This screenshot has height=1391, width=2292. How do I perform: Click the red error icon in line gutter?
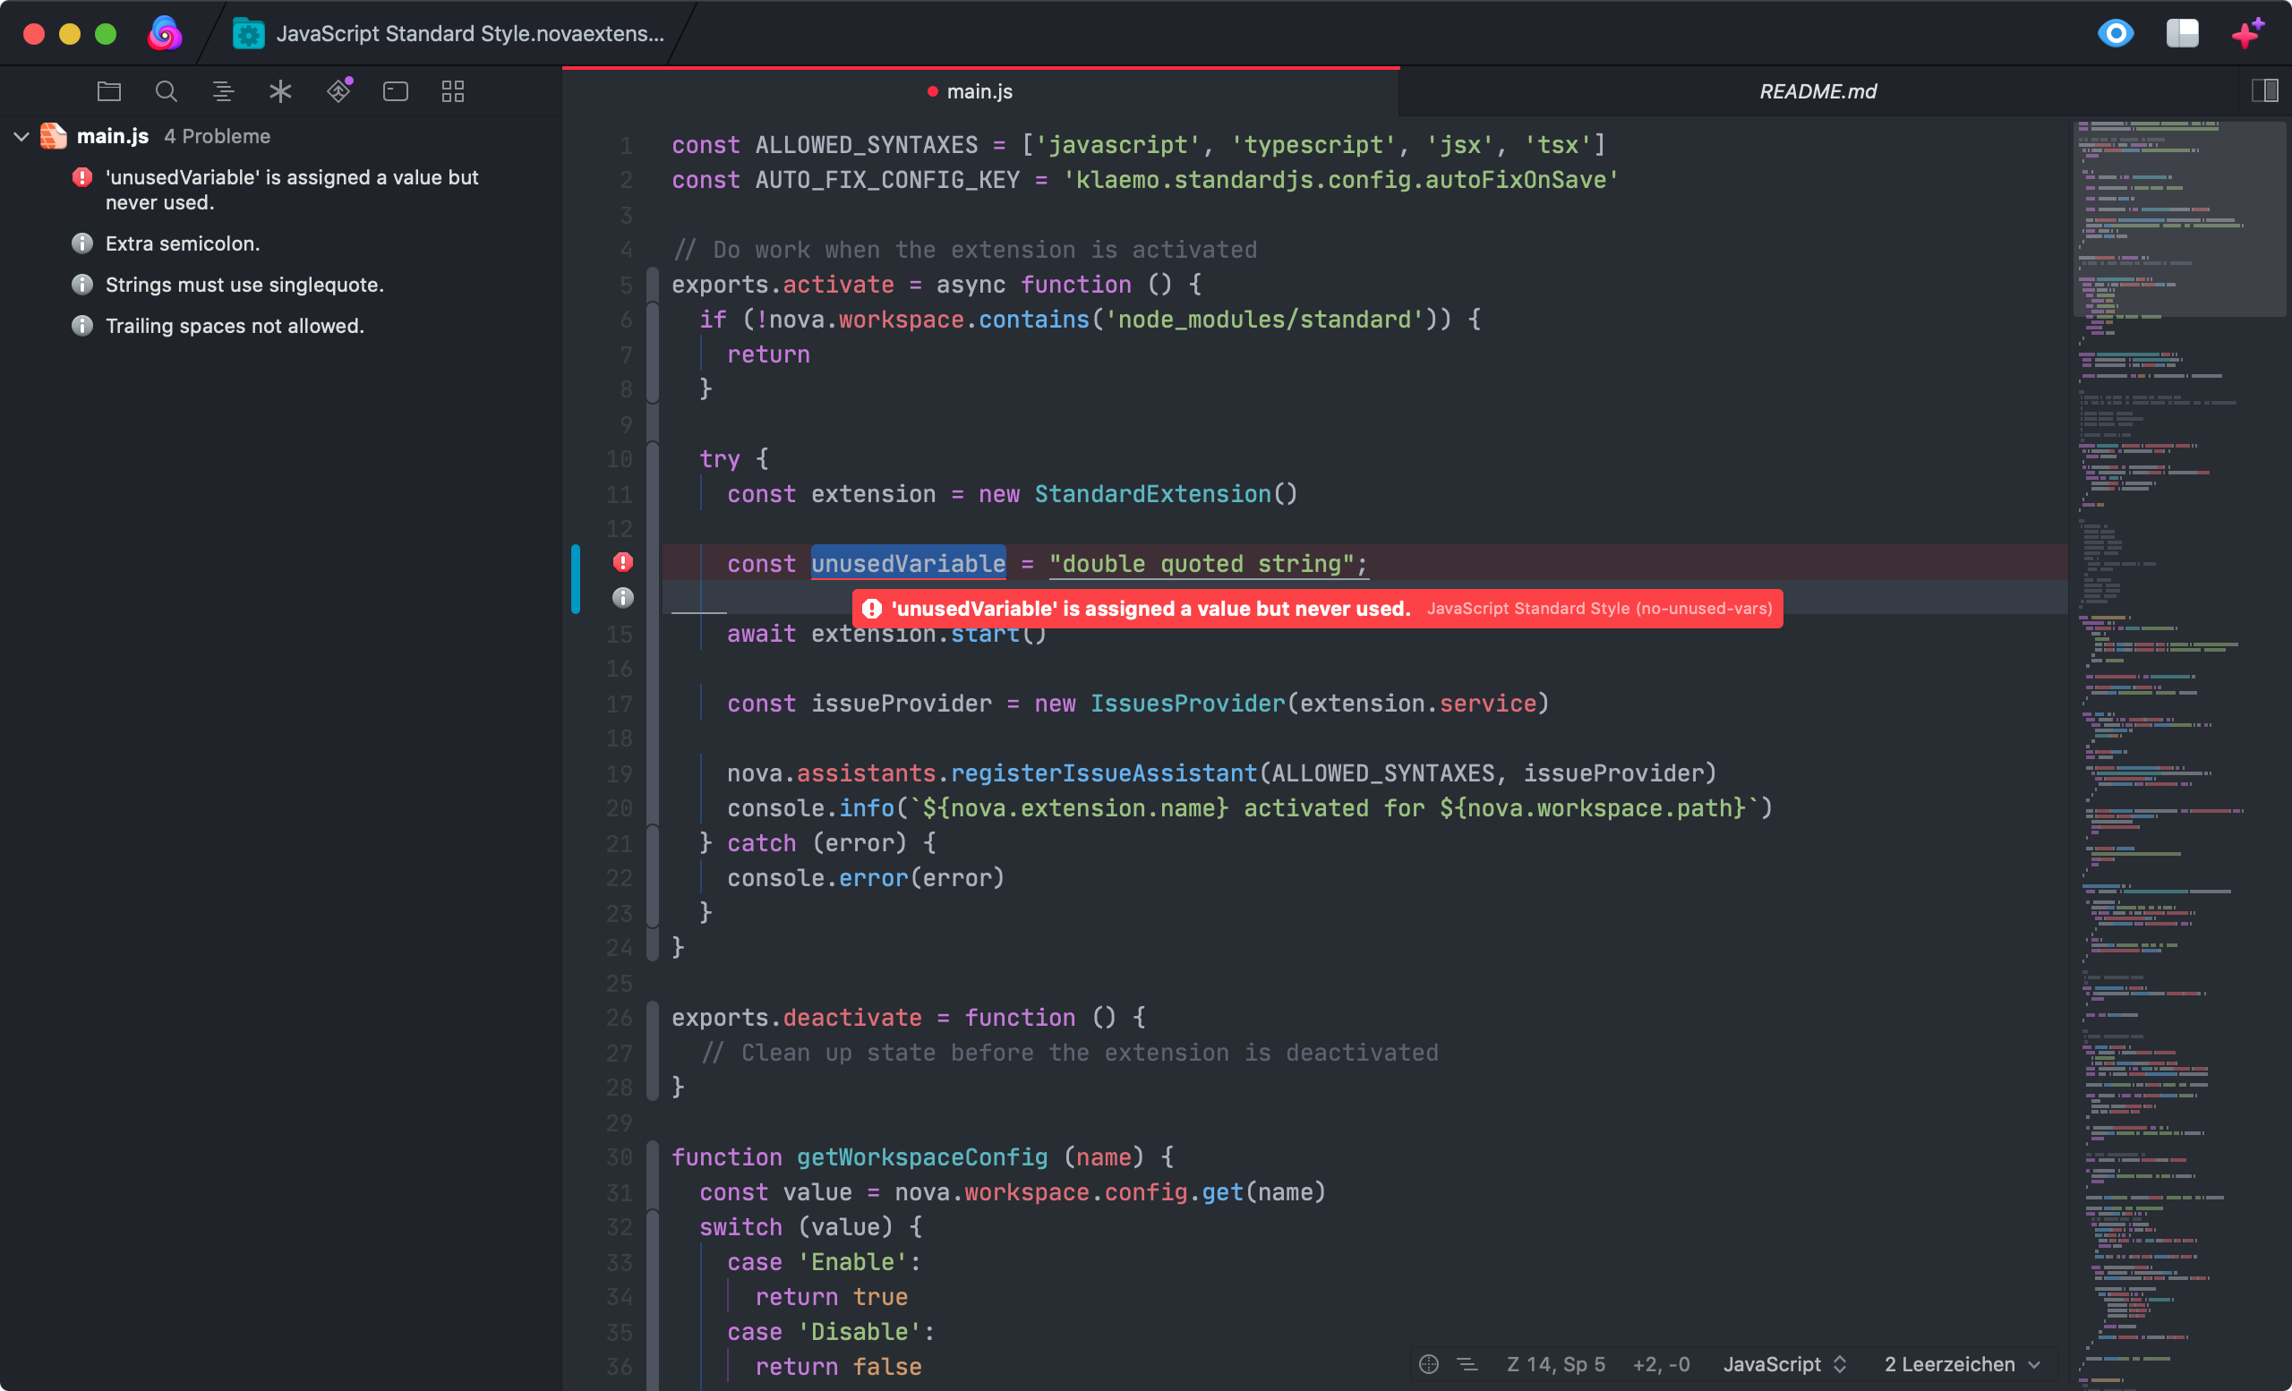[623, 562]
